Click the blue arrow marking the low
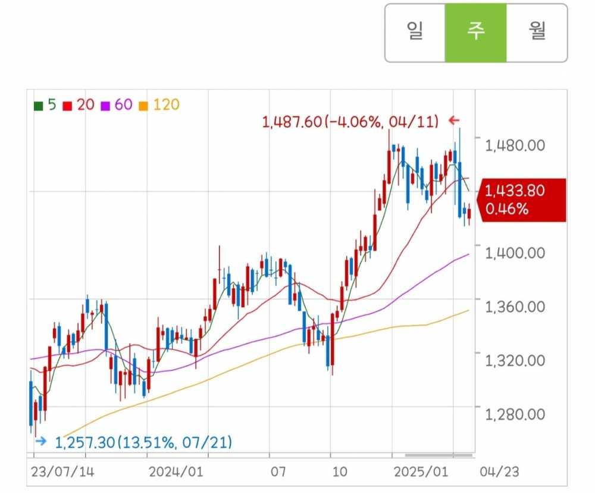Screen dimensions: 595x493 40,442
